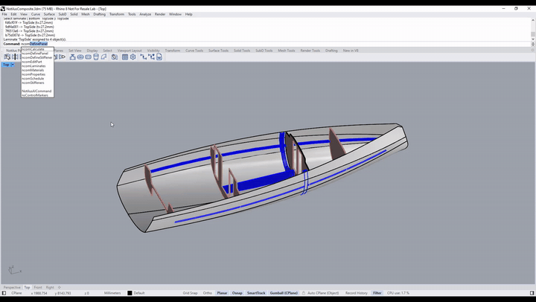Toggle the selection Filter in status bar
This screenshot has width=536, height=302.
click(377, 293)
